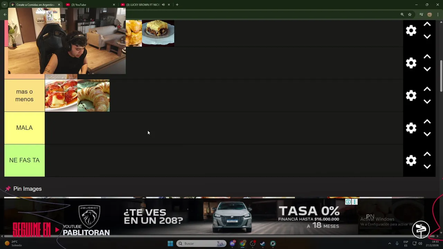This screenshot has width=443, height=249.
Task: Bookmark this page with the star
Action: [410, 15]
